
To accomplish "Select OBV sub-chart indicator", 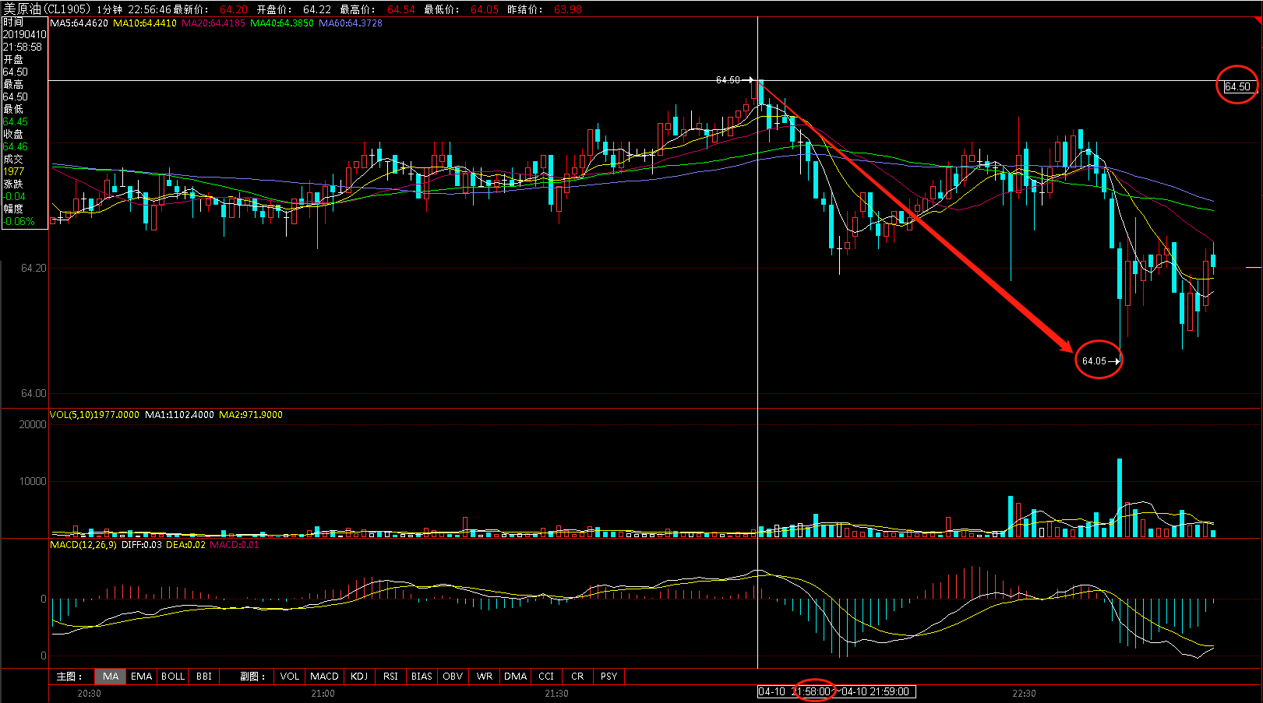I will (453, 677).
